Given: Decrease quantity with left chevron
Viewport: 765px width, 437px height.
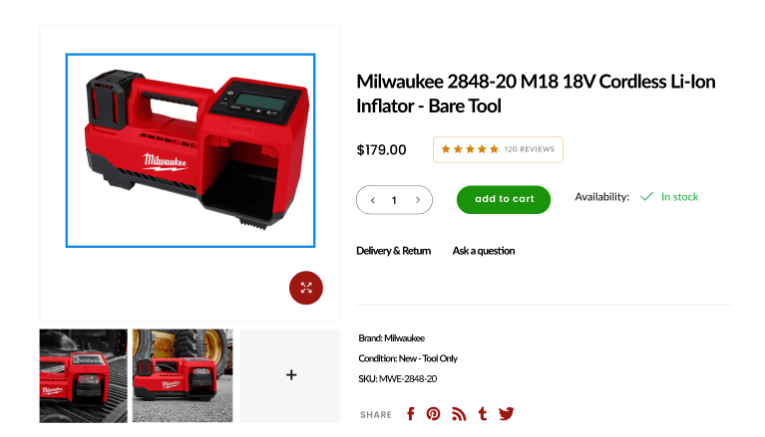Looking at the screenshot, I should 373,200.
